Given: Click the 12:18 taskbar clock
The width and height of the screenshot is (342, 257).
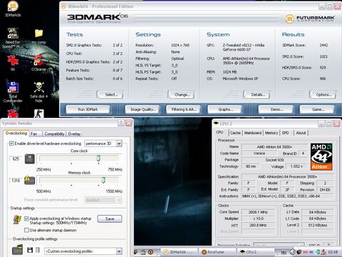Looking at the screenshot, I should (x=333, y=252).
